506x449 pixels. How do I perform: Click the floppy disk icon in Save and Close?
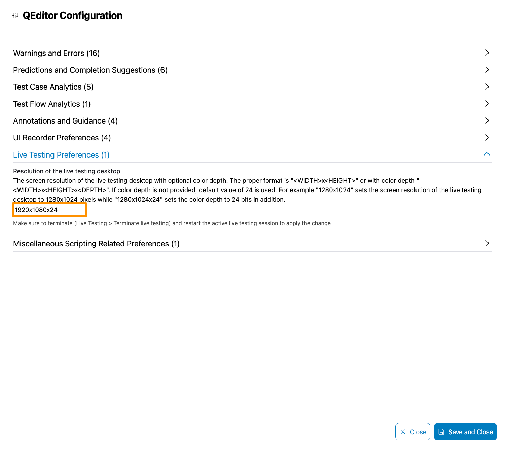click(x=441, y=432)
